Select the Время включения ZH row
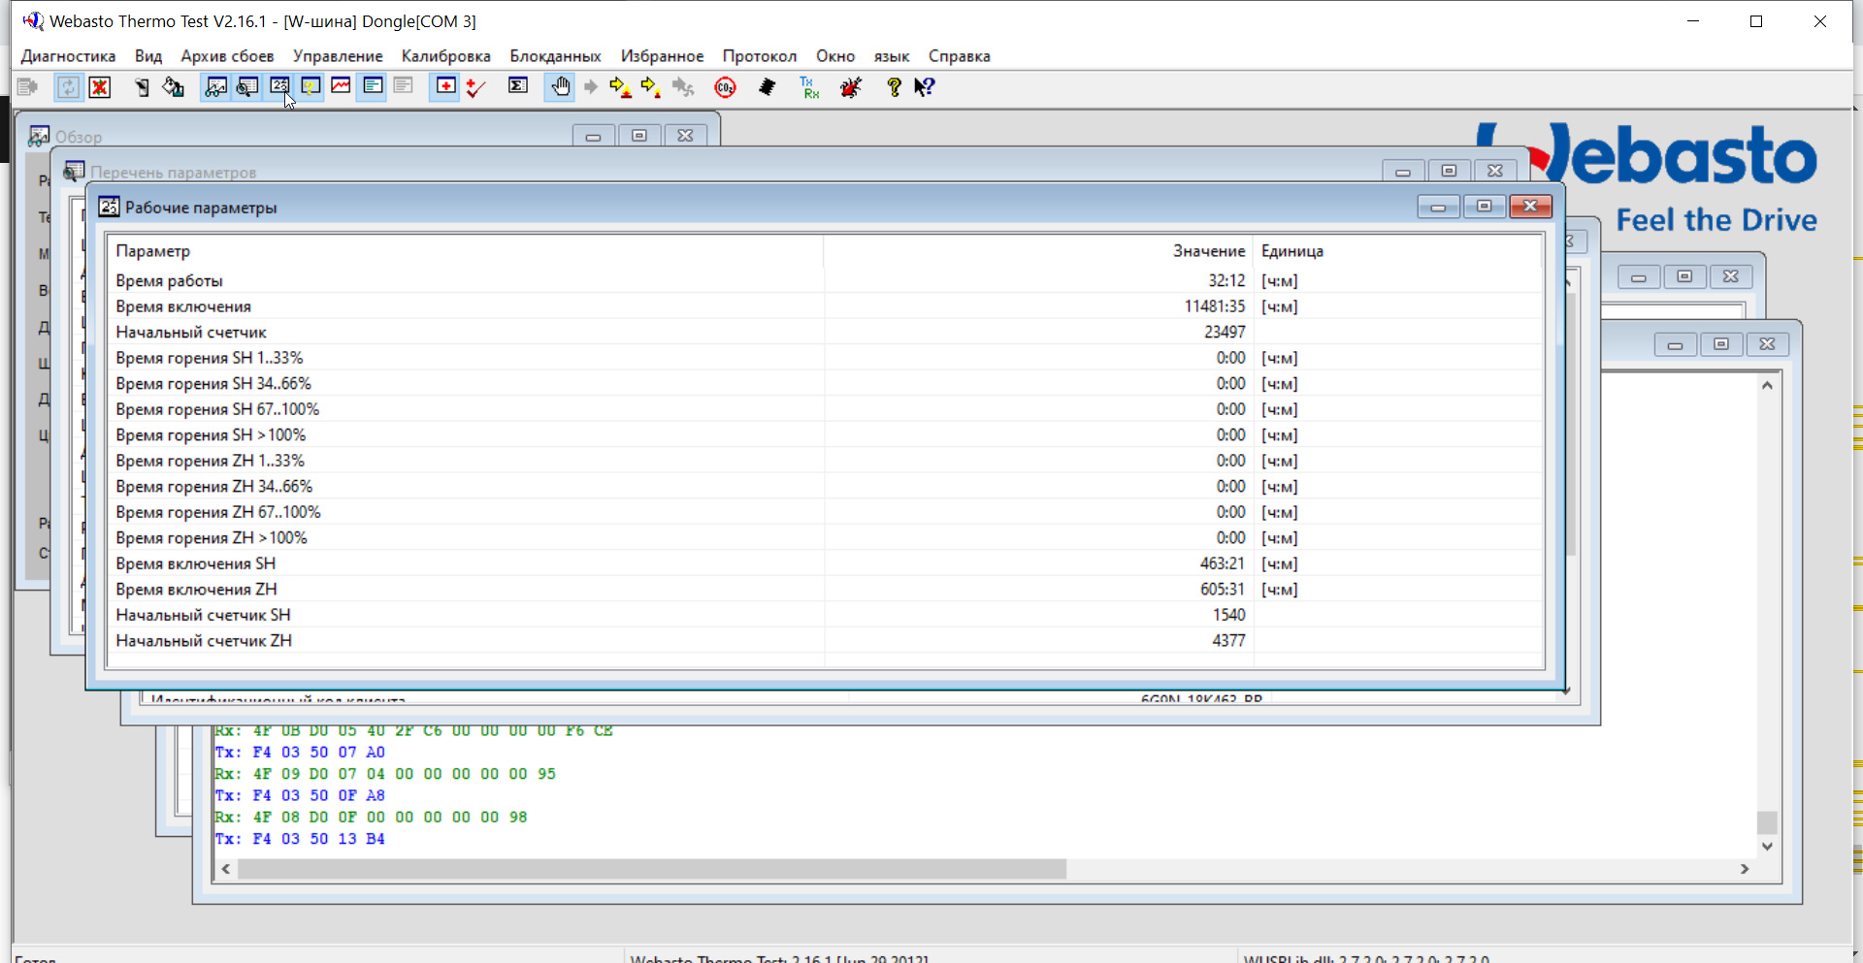The image size is (1863, 963). [825, 589]
